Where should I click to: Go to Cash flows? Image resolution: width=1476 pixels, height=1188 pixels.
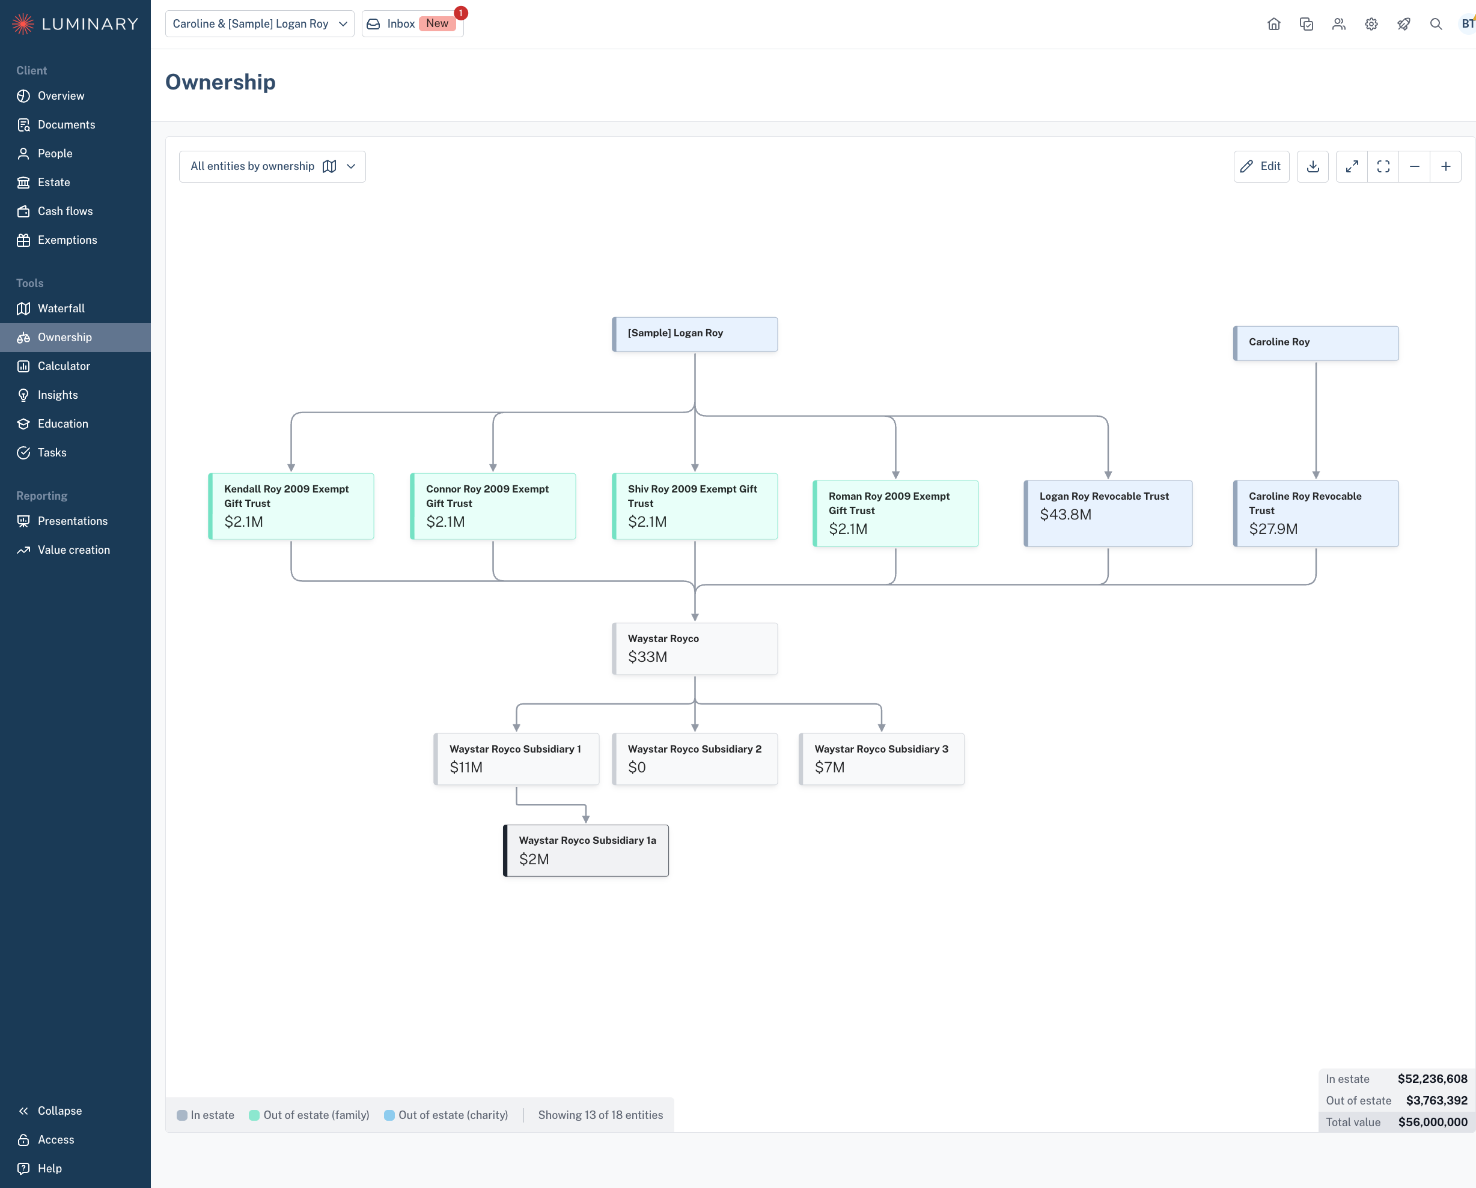click(75, 211)
